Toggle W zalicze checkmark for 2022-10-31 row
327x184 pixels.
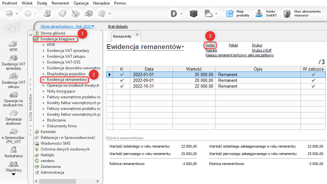(x=313, y=86)
